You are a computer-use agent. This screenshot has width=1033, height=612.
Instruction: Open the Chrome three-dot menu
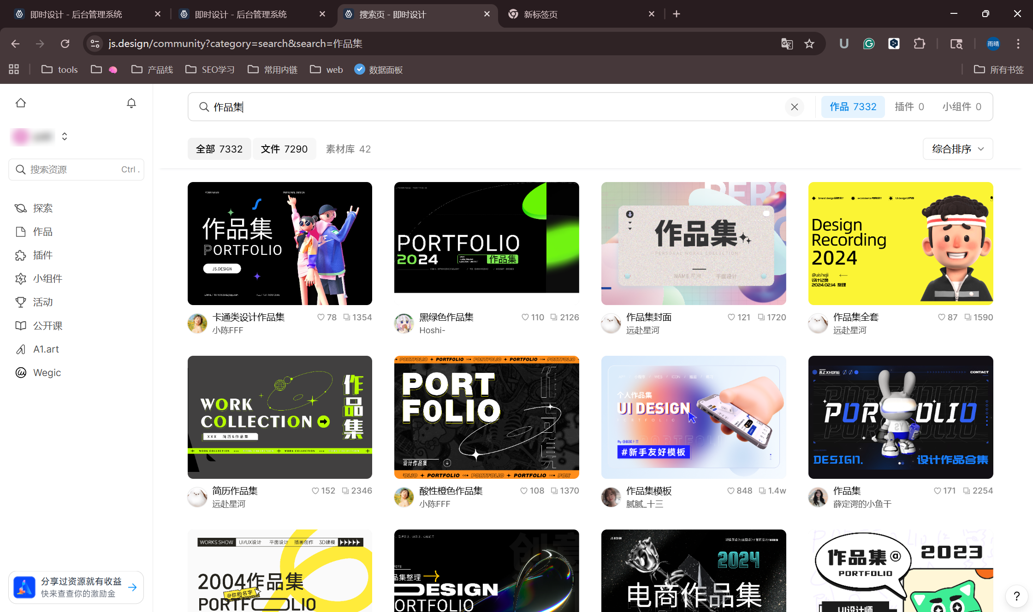point(1018,44)
